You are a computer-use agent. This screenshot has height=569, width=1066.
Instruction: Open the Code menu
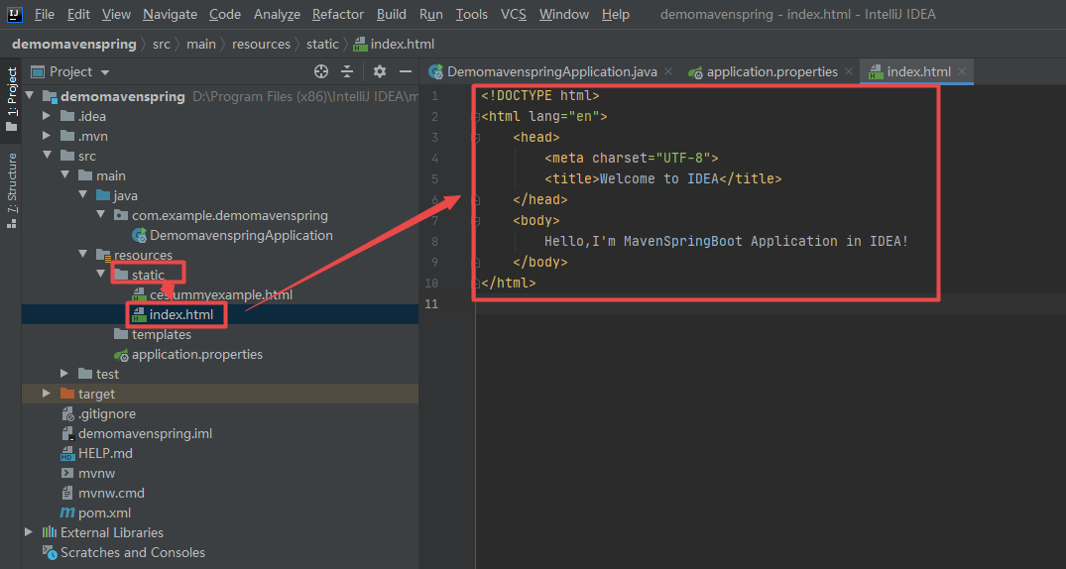click(x=224, y=14)
